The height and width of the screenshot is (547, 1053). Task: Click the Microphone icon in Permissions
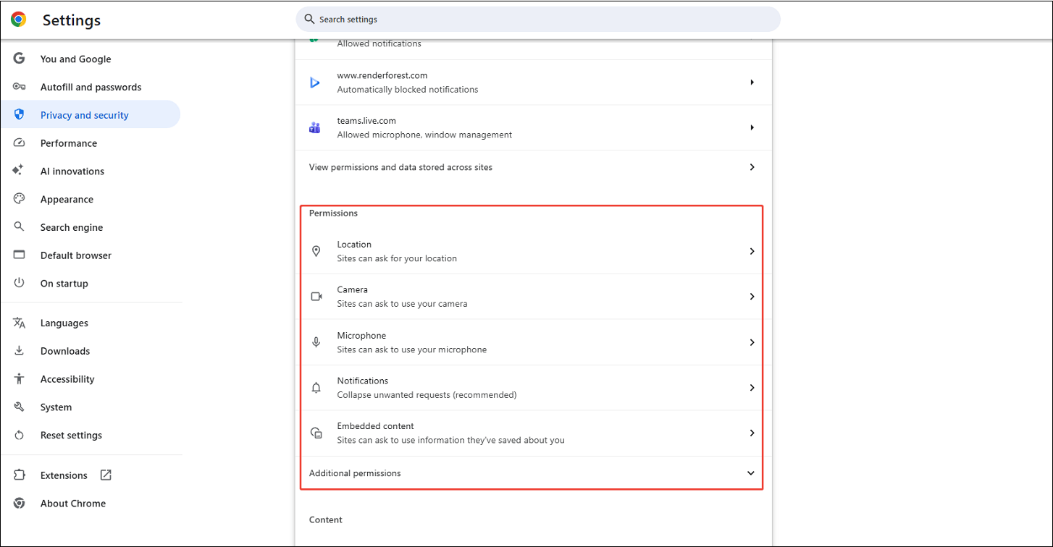tap(316, 342)
